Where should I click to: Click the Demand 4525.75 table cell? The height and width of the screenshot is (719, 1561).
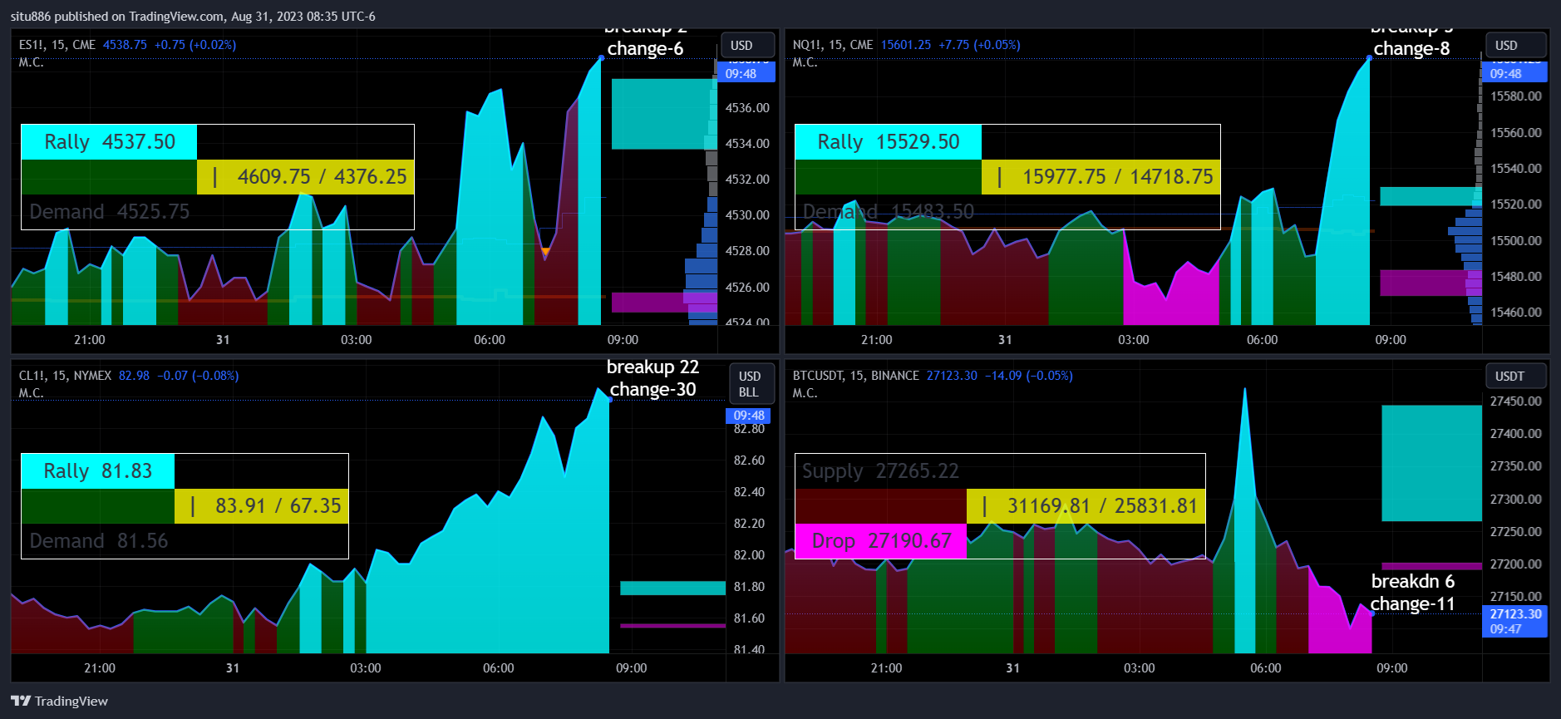109,212
